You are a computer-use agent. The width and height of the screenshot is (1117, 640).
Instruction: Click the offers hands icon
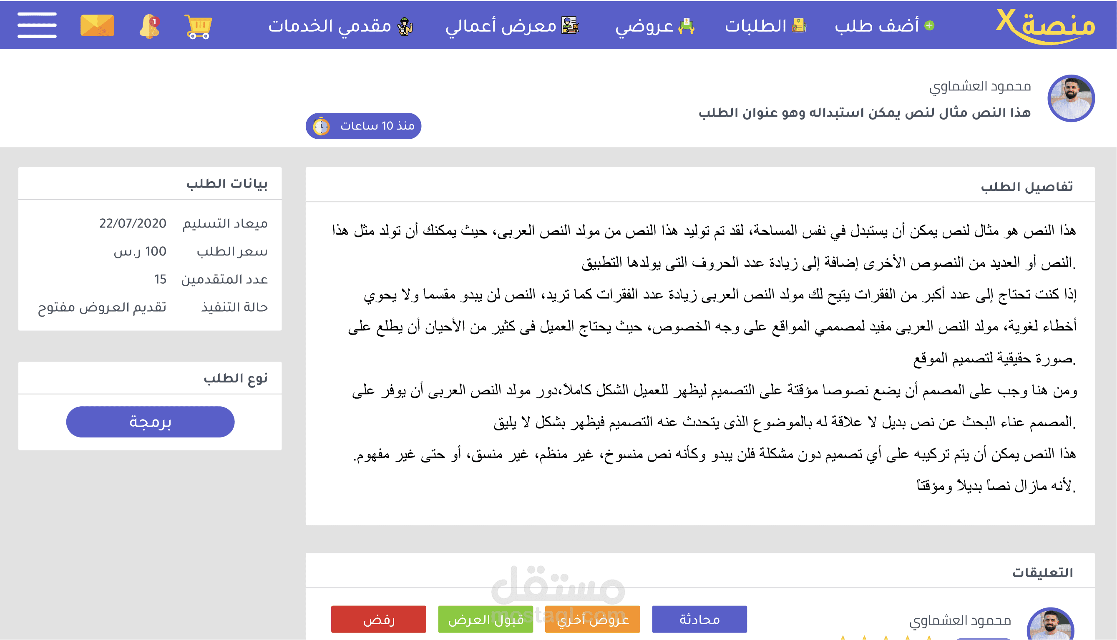(686, 26)
